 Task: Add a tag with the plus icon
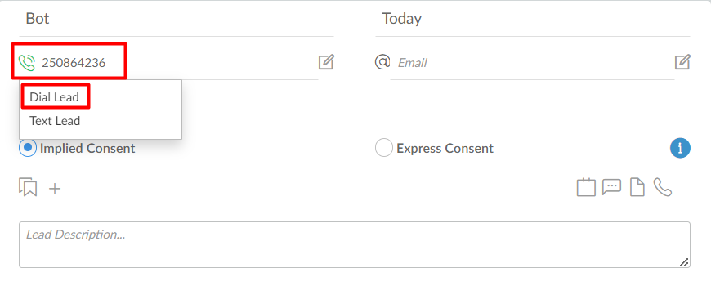tap(55, 189)
